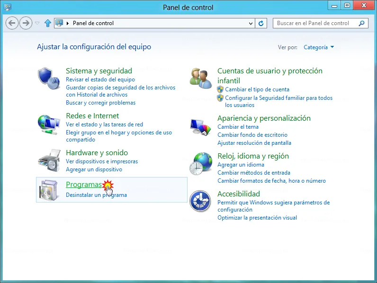This screenshot has height=283, width=377.
Task: Open Reloj, idioma y región category
Action: coord(253,156)
